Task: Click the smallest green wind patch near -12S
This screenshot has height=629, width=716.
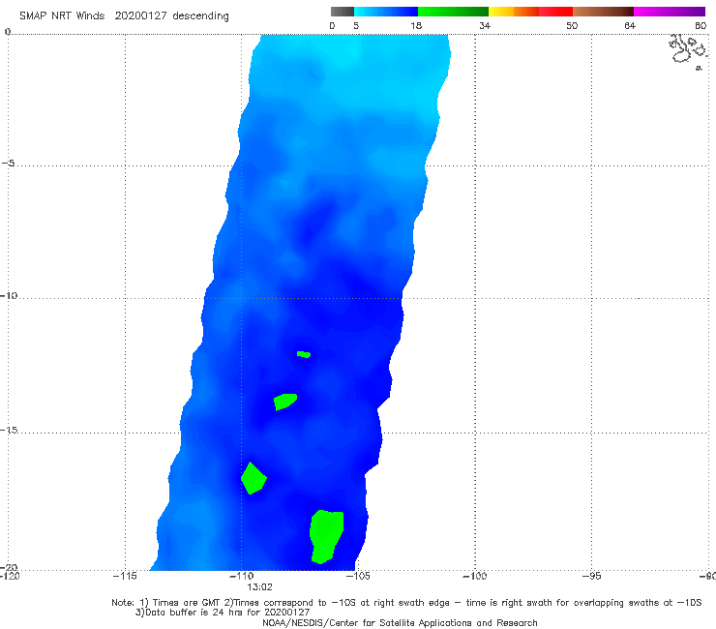Action: [x=304, y=354]
